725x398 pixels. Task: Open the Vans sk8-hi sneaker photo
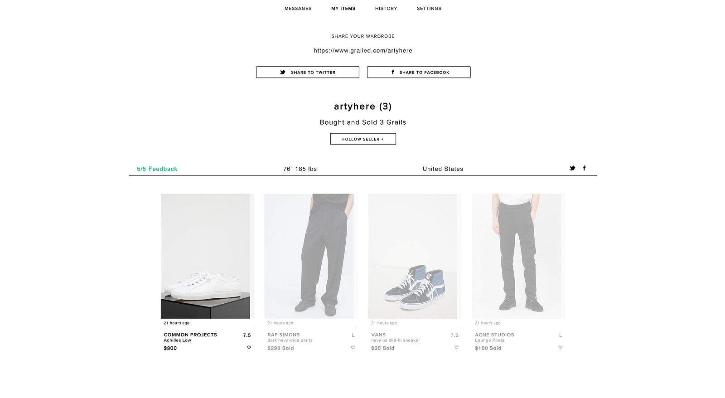413,256
